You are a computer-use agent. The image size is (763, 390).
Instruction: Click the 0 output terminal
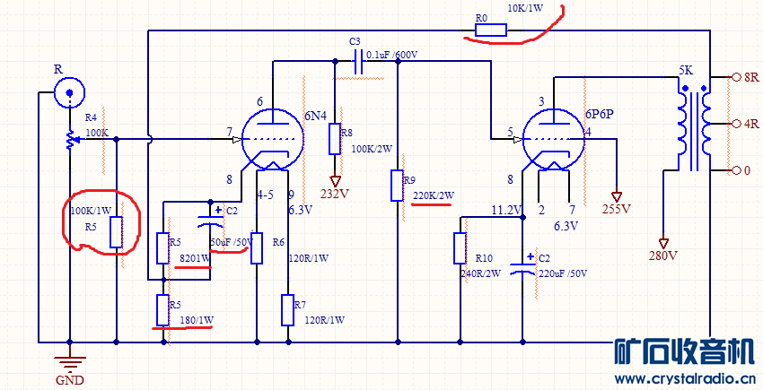pos(736,170)
